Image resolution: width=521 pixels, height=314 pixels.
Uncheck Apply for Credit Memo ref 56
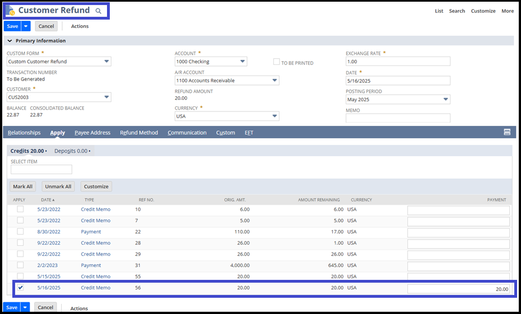coord(20,288)
